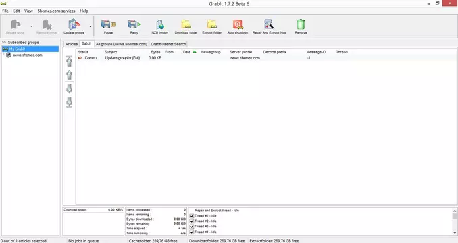Open NZB Import from the toolbar
Screen dimensions: 458x243
[x=160, y=24]
